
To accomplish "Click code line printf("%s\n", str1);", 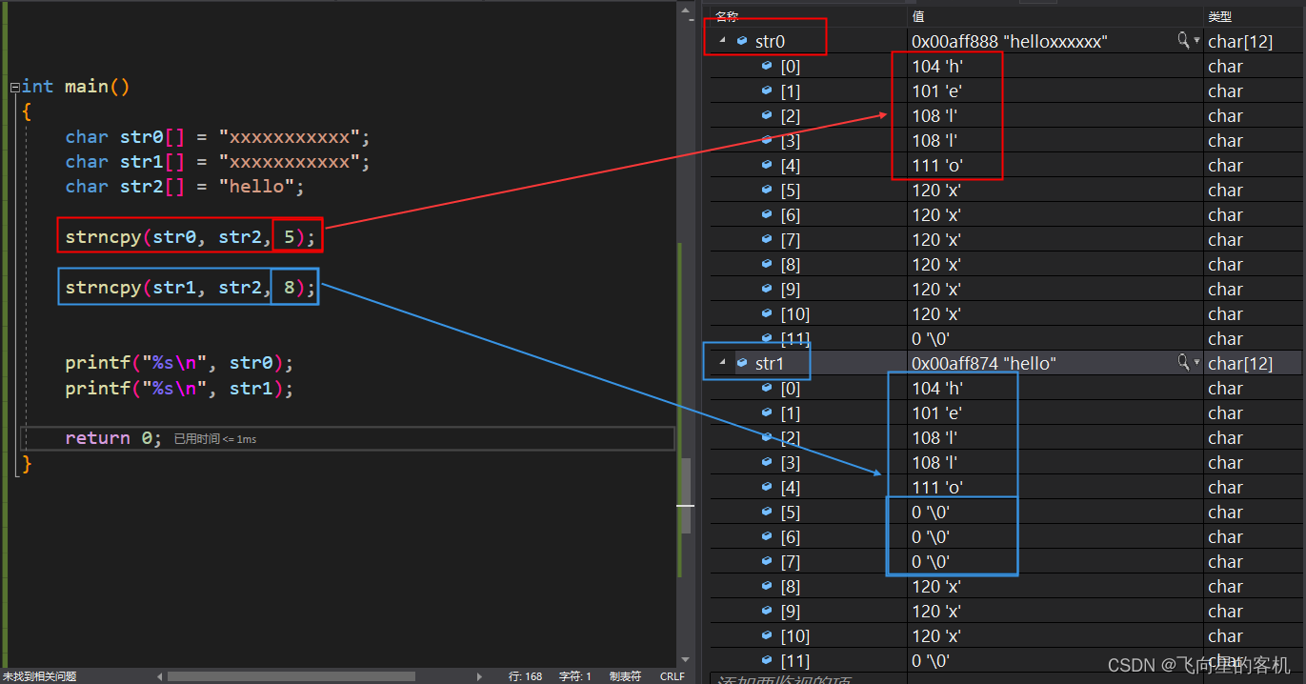I will [179, 388].
